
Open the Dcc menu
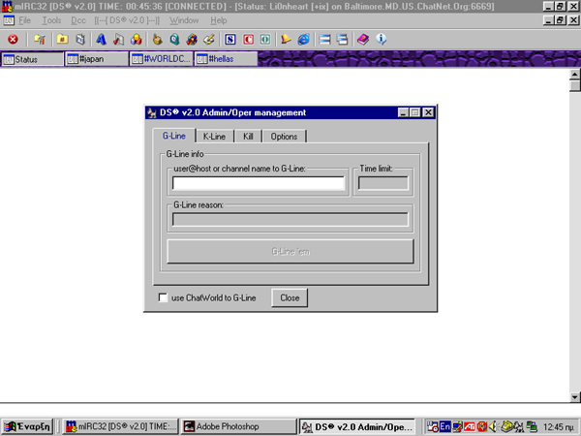78,20
